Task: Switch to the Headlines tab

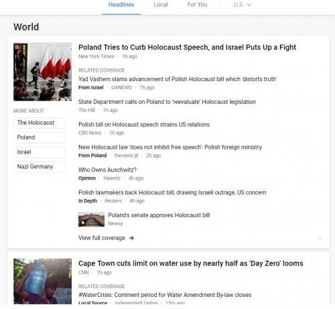Action: tap(121, 5)
